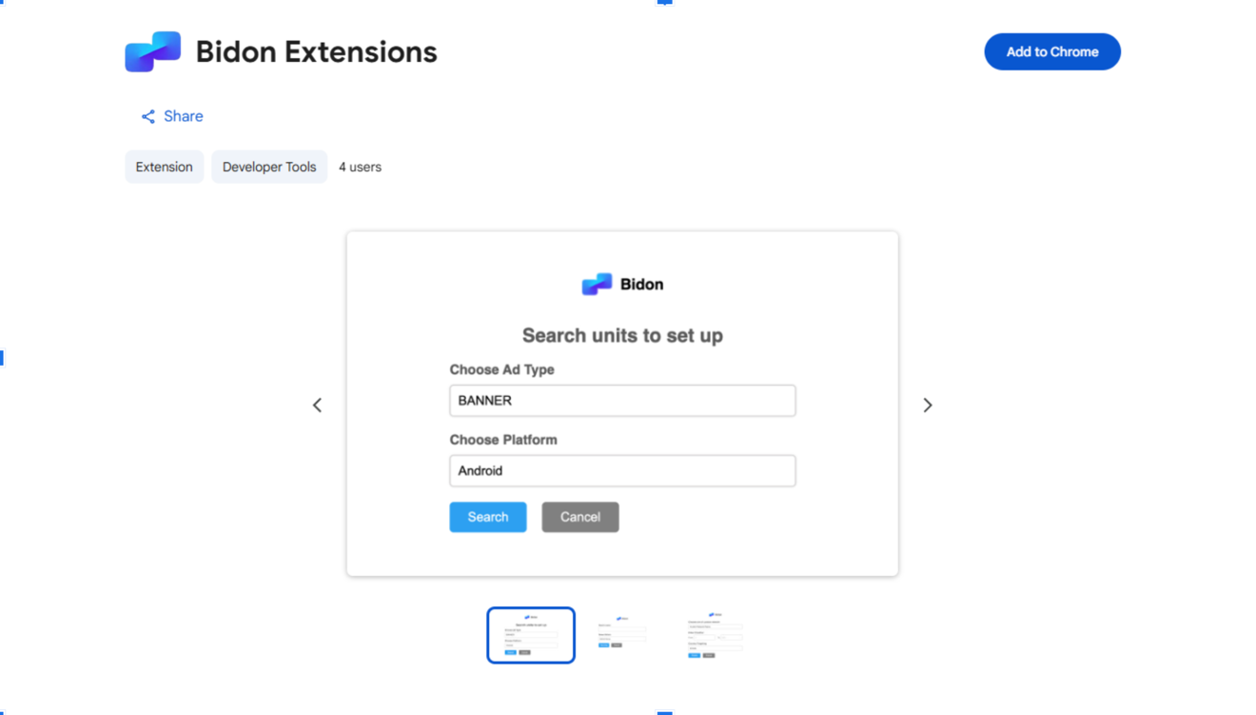Open the Choose Ad Type BANNER dropdown
Image resolution: width=1256 pixels, height=715 pixels.
[622, 400]
